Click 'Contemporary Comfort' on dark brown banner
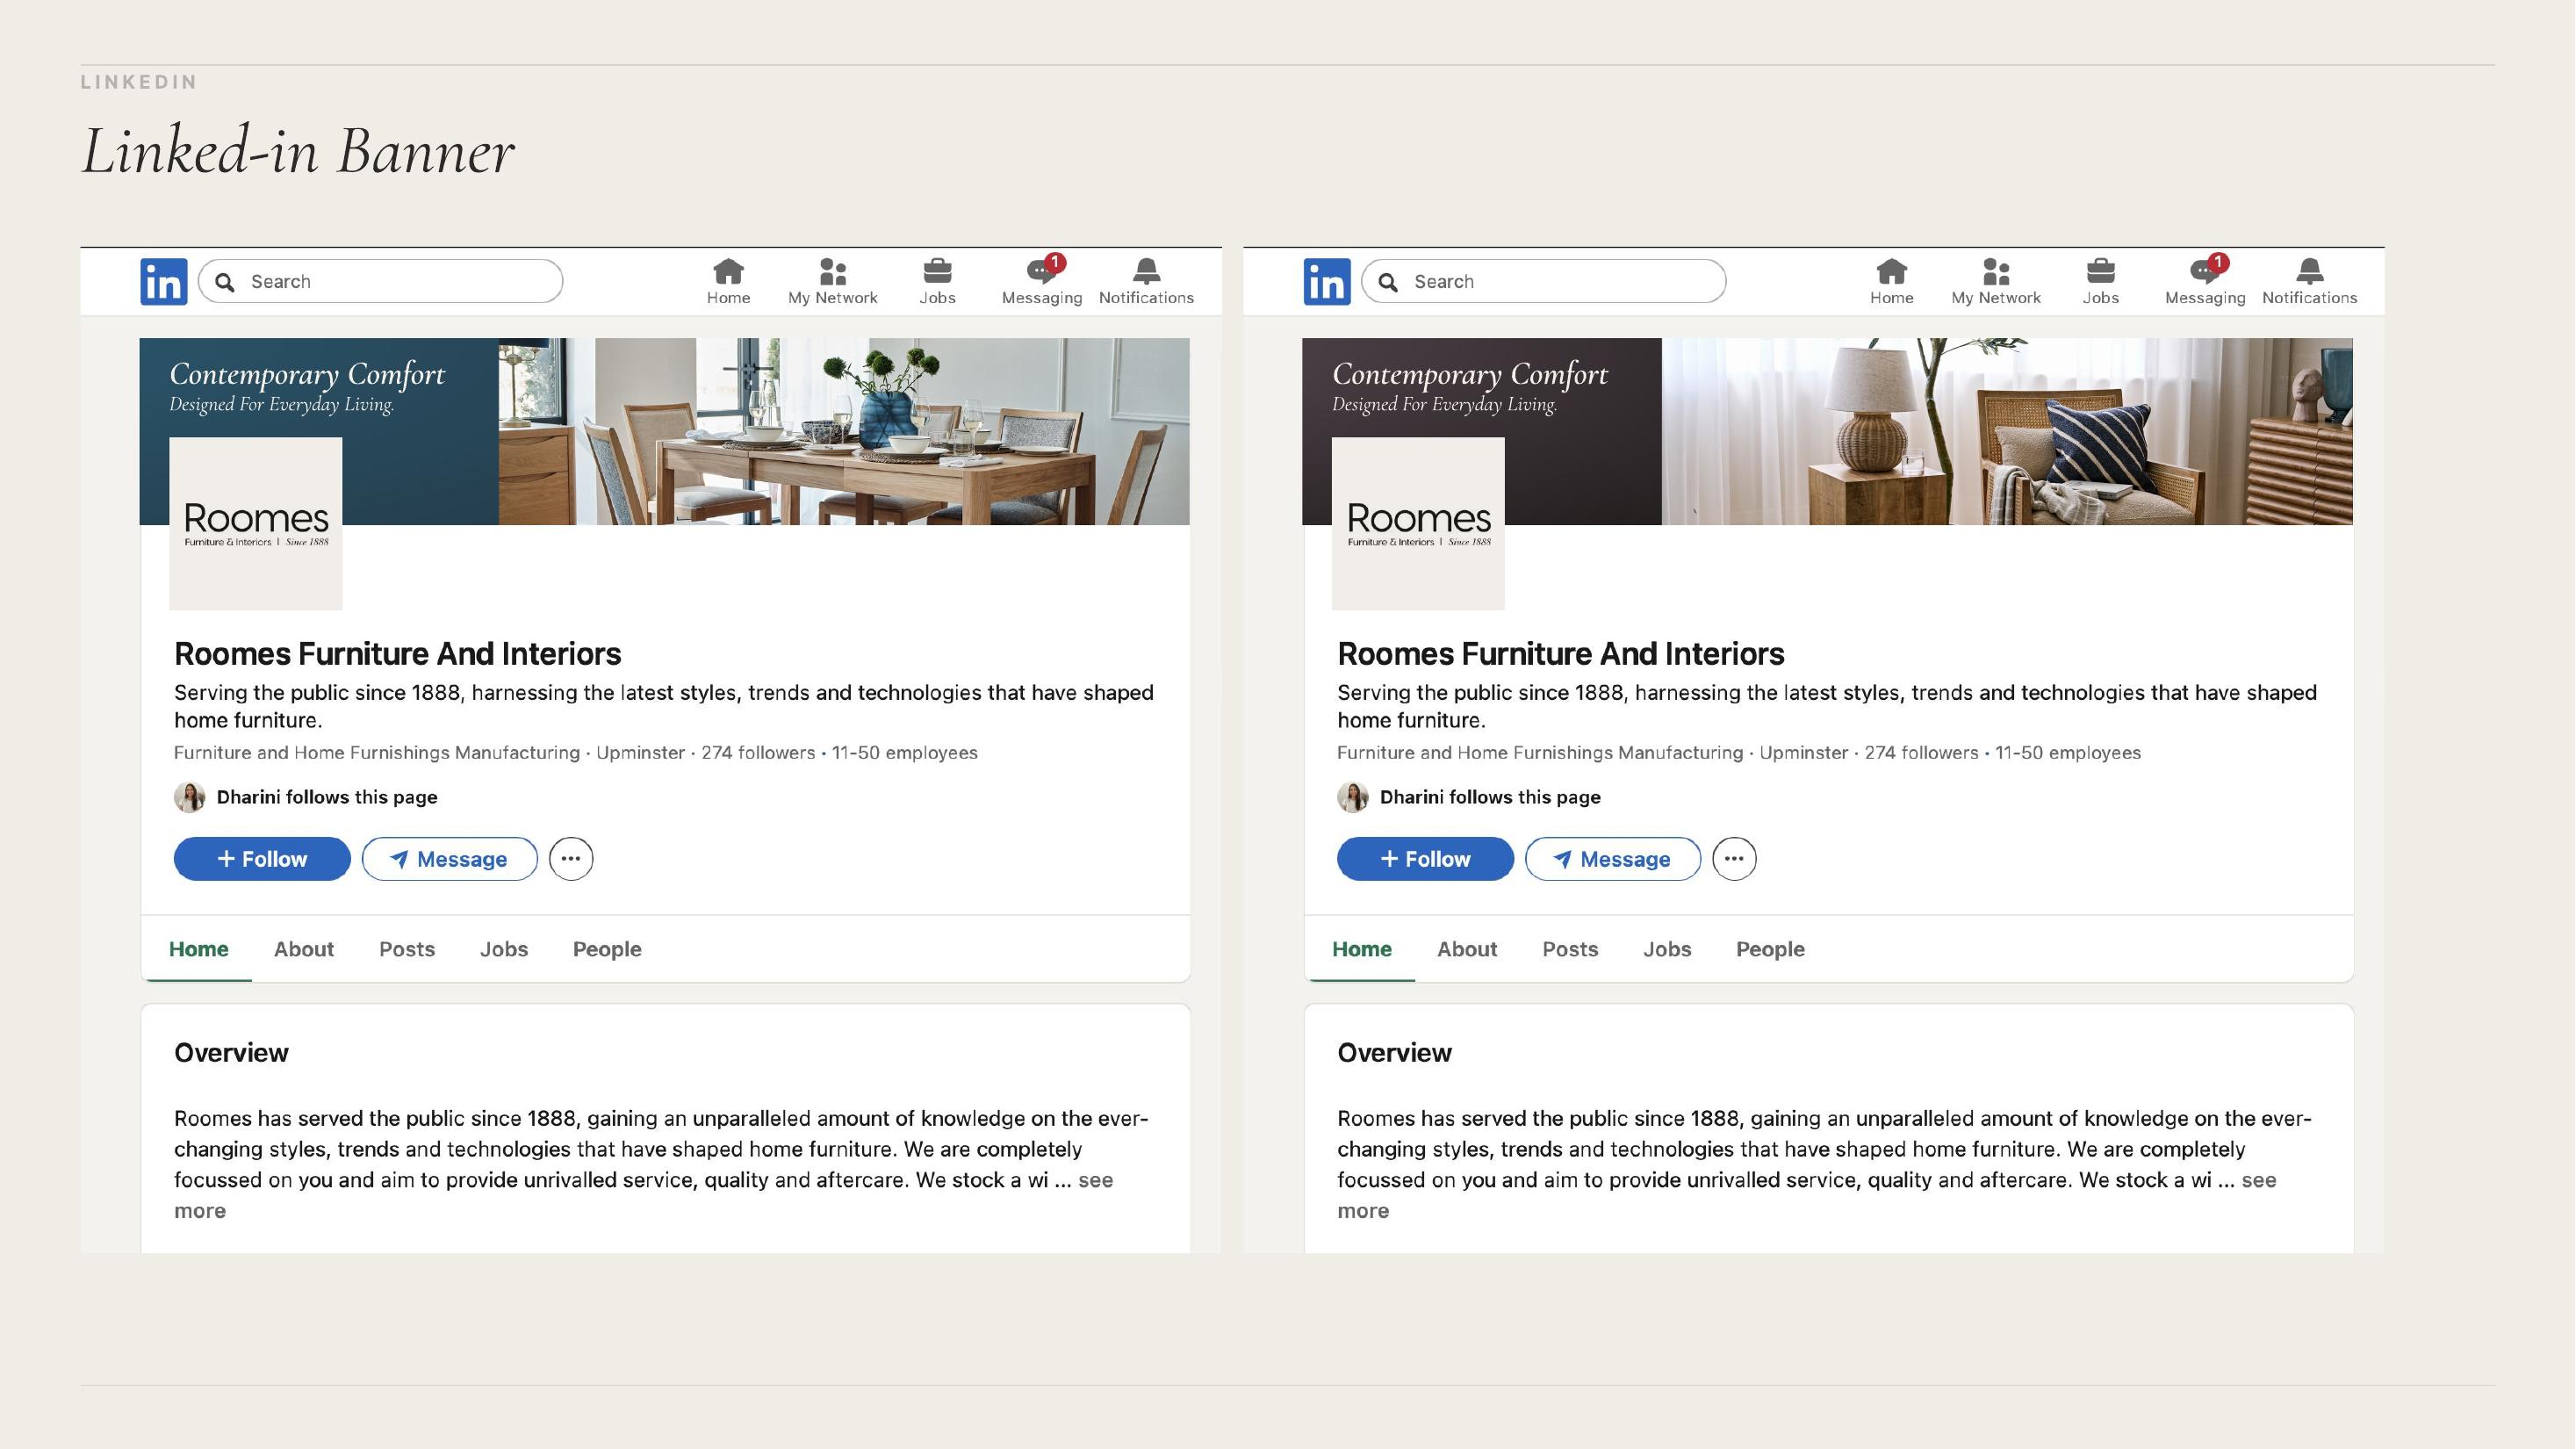Image resolution: width=2576 pixels, height=1449 pixels. (x=1470, y=374)
